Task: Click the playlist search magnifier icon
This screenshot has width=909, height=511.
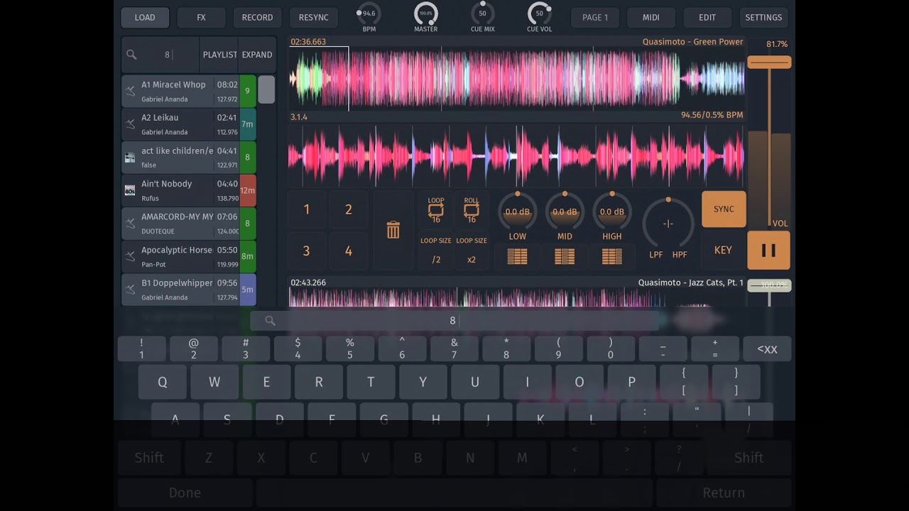Action: click(131, 55)
